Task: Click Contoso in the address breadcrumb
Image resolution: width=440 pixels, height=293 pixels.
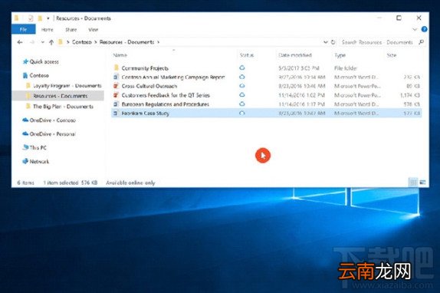Action: point(82,42)
